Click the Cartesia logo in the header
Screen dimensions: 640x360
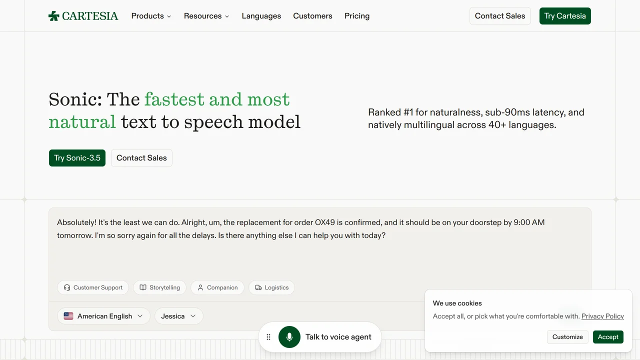[x=83, y=16]
